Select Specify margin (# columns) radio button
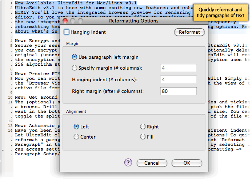 [75, 68]
